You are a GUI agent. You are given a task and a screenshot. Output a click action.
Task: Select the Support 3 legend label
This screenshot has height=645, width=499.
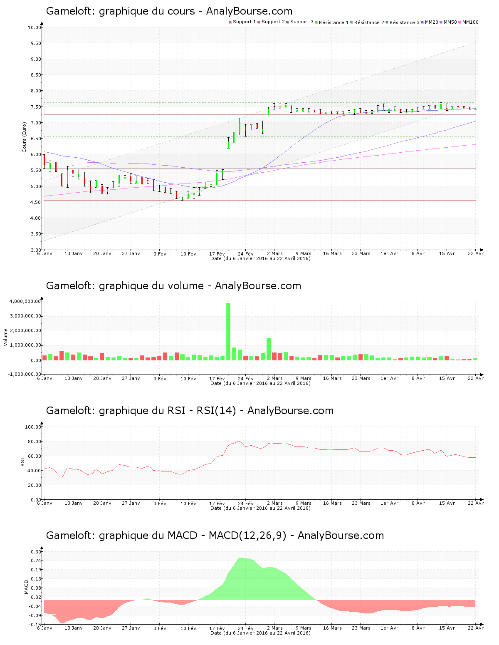[x=302, y=22]
